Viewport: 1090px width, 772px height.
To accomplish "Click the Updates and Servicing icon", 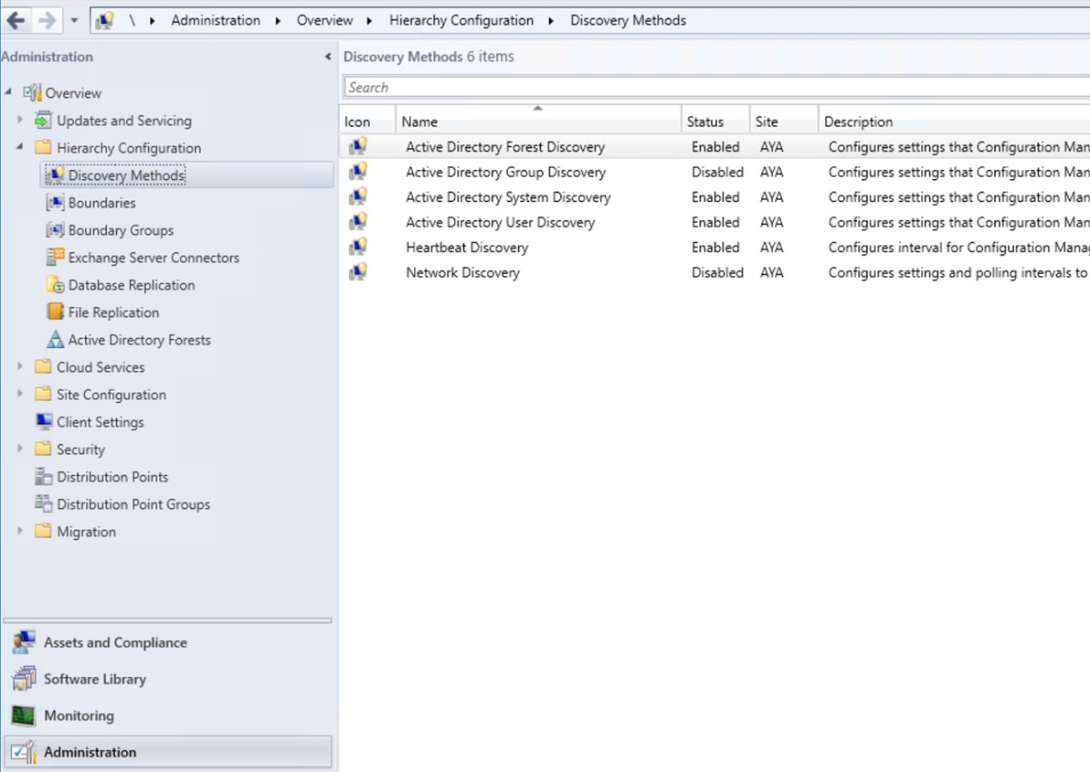I will point(43,121).
